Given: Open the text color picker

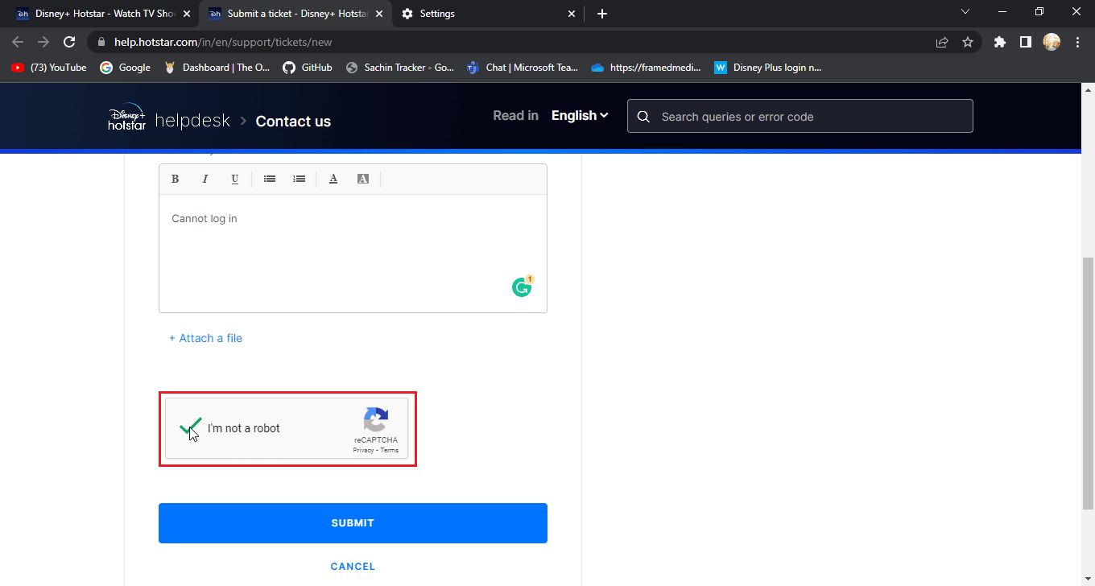Looking at the screenshot, I should [x=333, y=179].
